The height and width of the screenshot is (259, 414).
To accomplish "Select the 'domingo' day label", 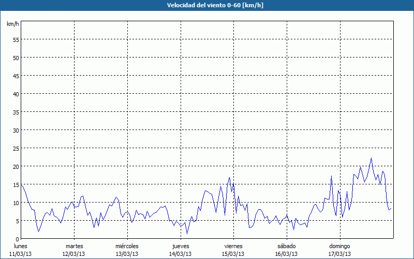I will tap(339, 246).
